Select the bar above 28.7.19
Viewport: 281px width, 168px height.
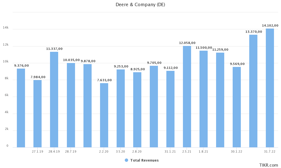(71, 105)
